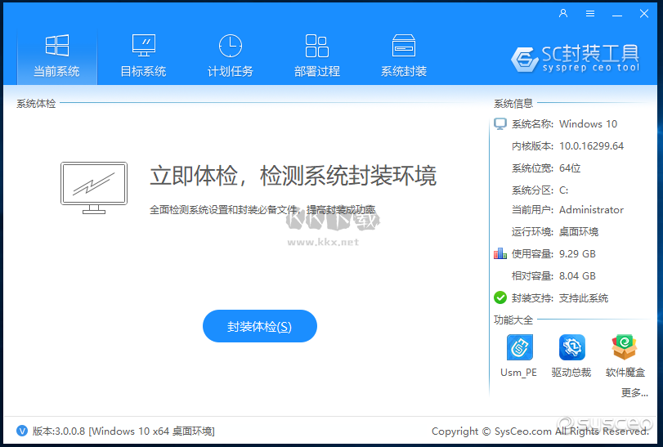Go to the 部署过程 tab

316,56
